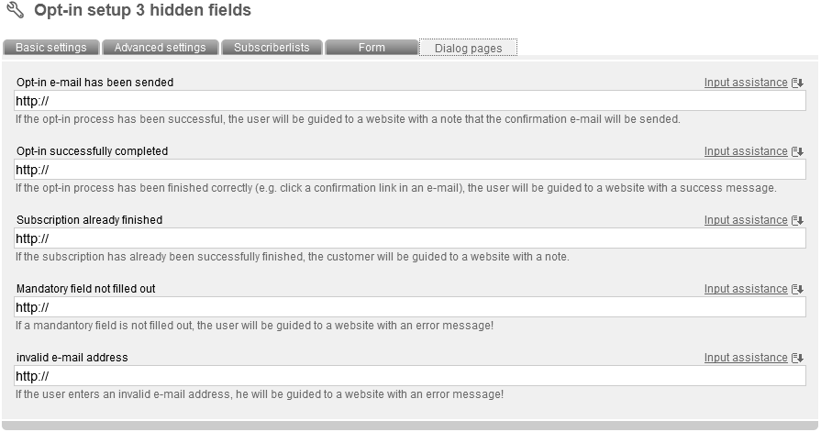Go to the Subscriberlists tab
Screen dimensions: 821x432
click(x=272, y=48)
